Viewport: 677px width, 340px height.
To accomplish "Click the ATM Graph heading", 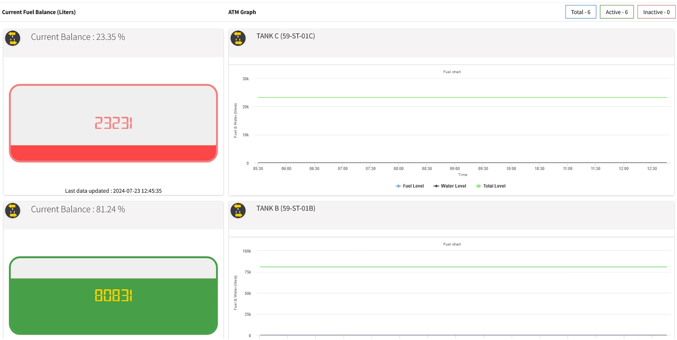I will [x=242, y=12].
